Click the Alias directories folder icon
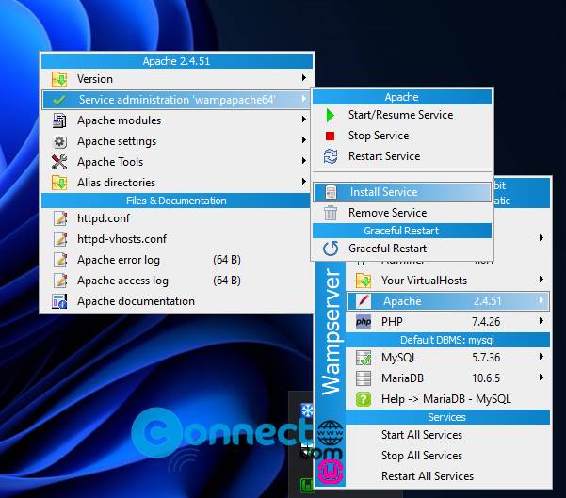The image size is (566, 498). click(x=59, y=183)
